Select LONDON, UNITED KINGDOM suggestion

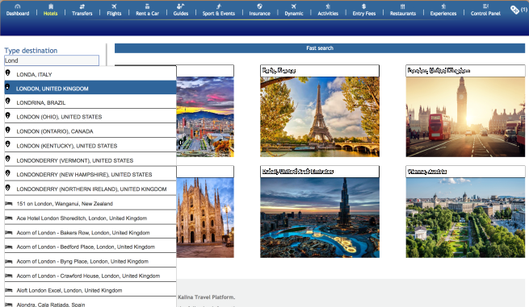90,88
